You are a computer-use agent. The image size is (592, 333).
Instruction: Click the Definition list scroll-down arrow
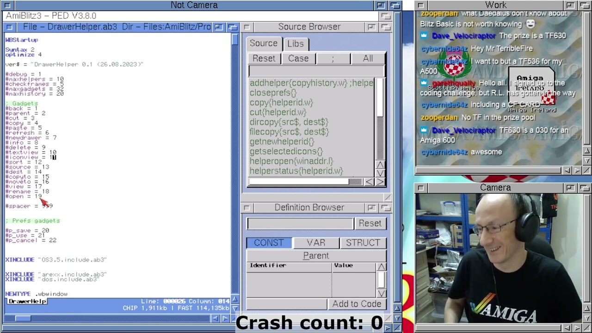point(381,293)
